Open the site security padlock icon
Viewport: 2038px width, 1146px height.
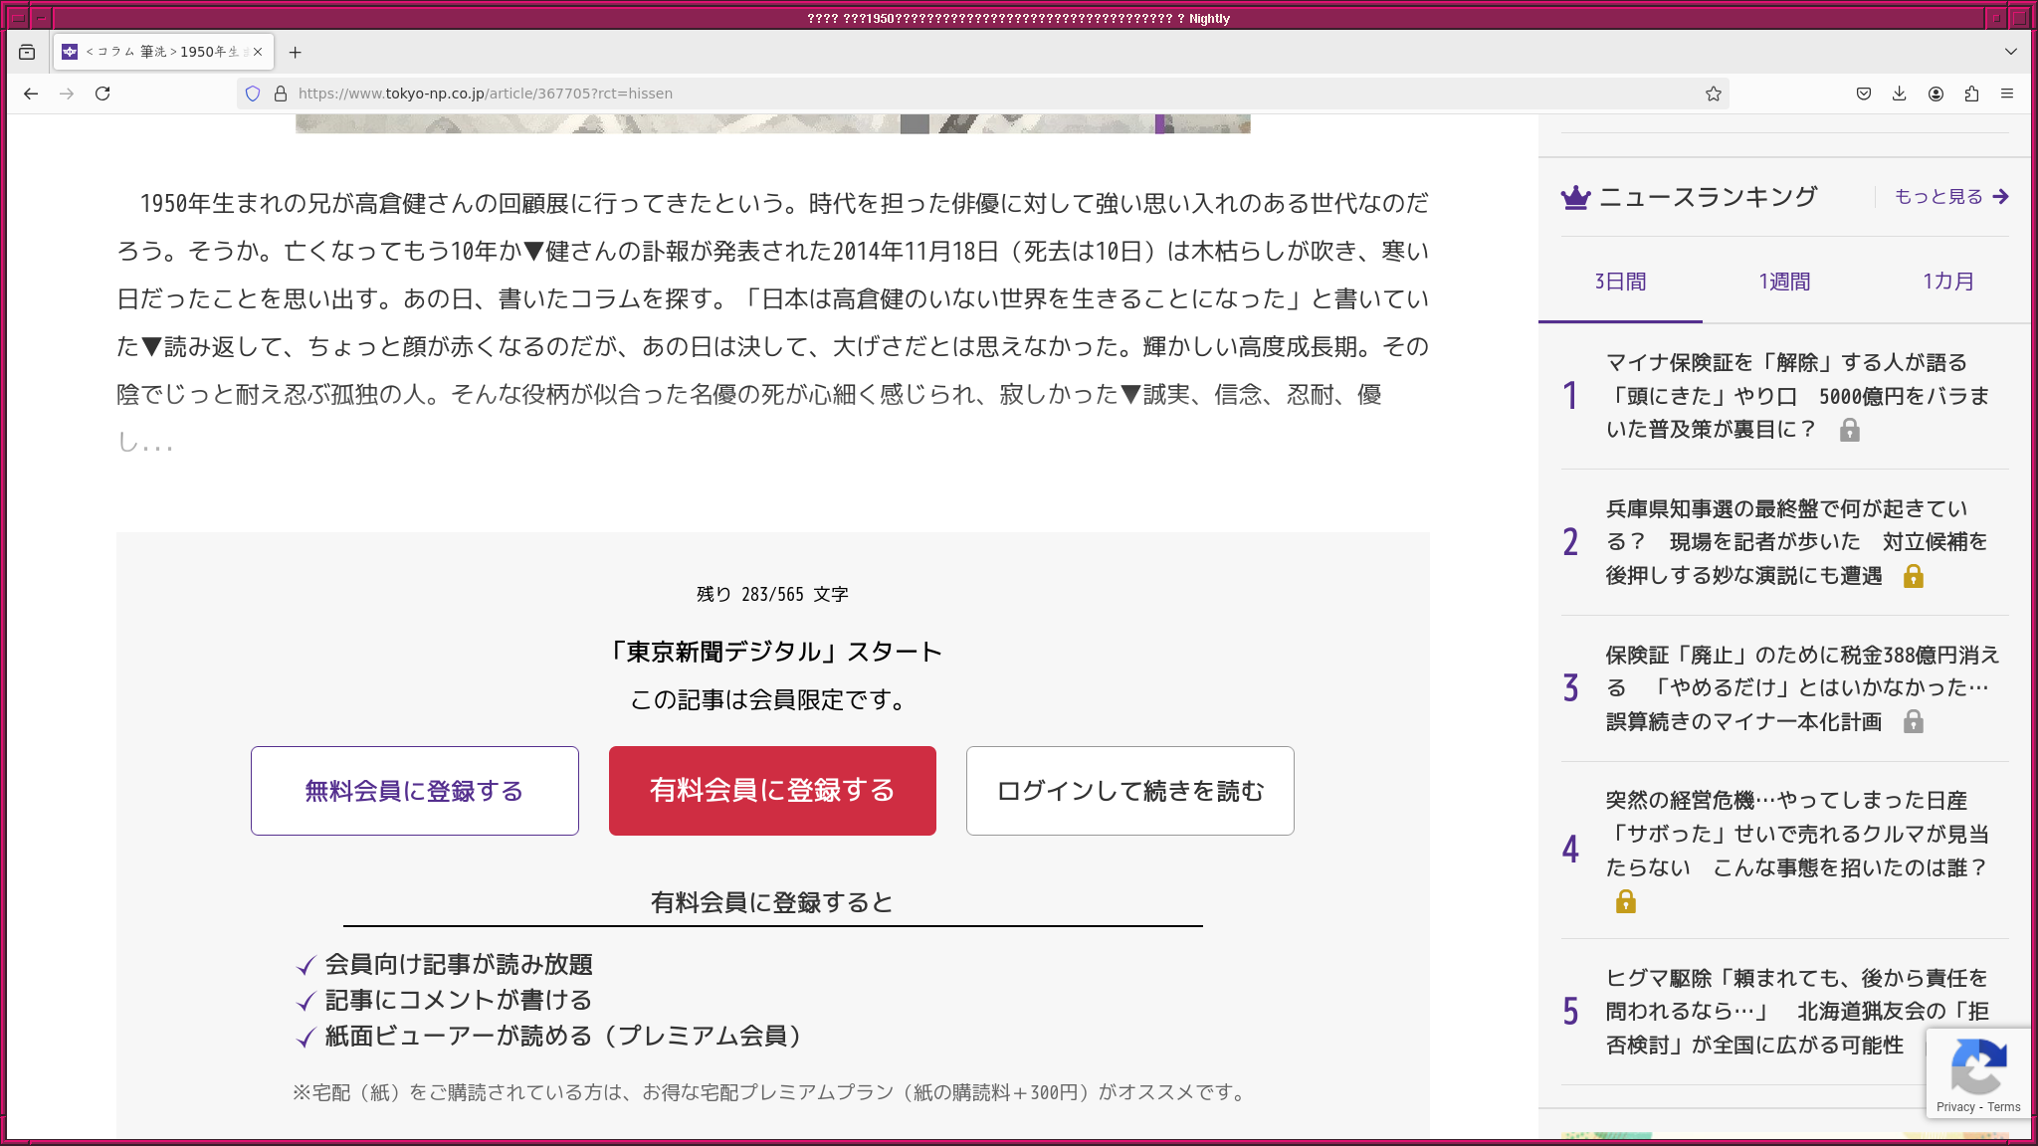pos(281,94)
